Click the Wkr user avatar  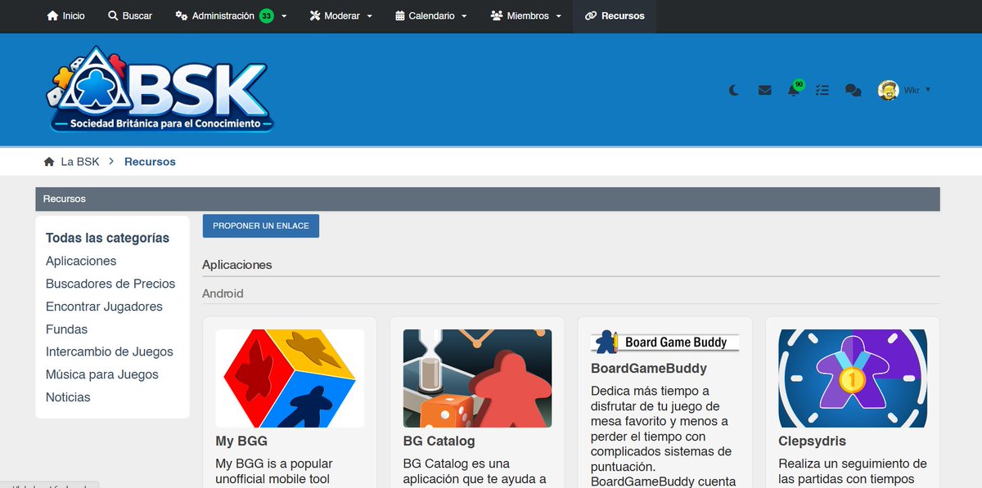(x=888, y=90)
